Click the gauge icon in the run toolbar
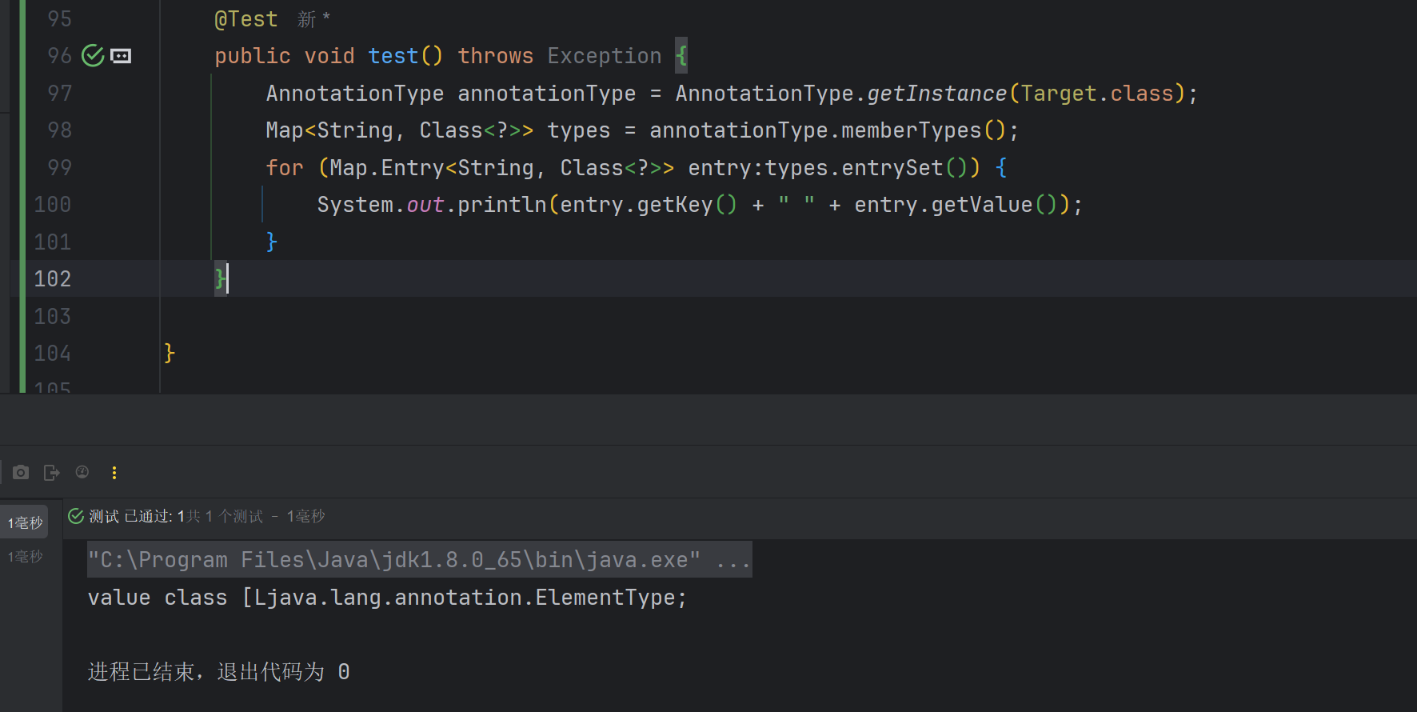The image size is (1417, 712). click(x=82, y=473)
